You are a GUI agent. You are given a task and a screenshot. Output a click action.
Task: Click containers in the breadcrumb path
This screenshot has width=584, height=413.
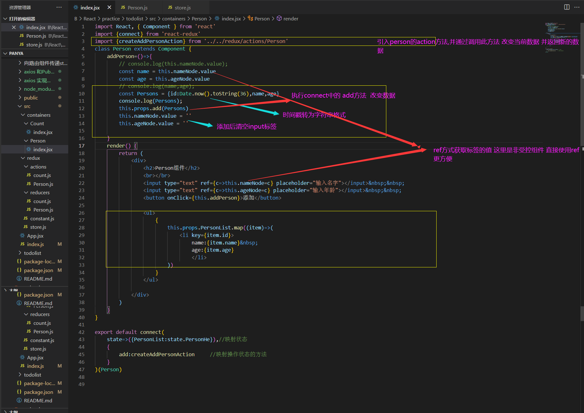pyautogui.click(x=174, y=19)
